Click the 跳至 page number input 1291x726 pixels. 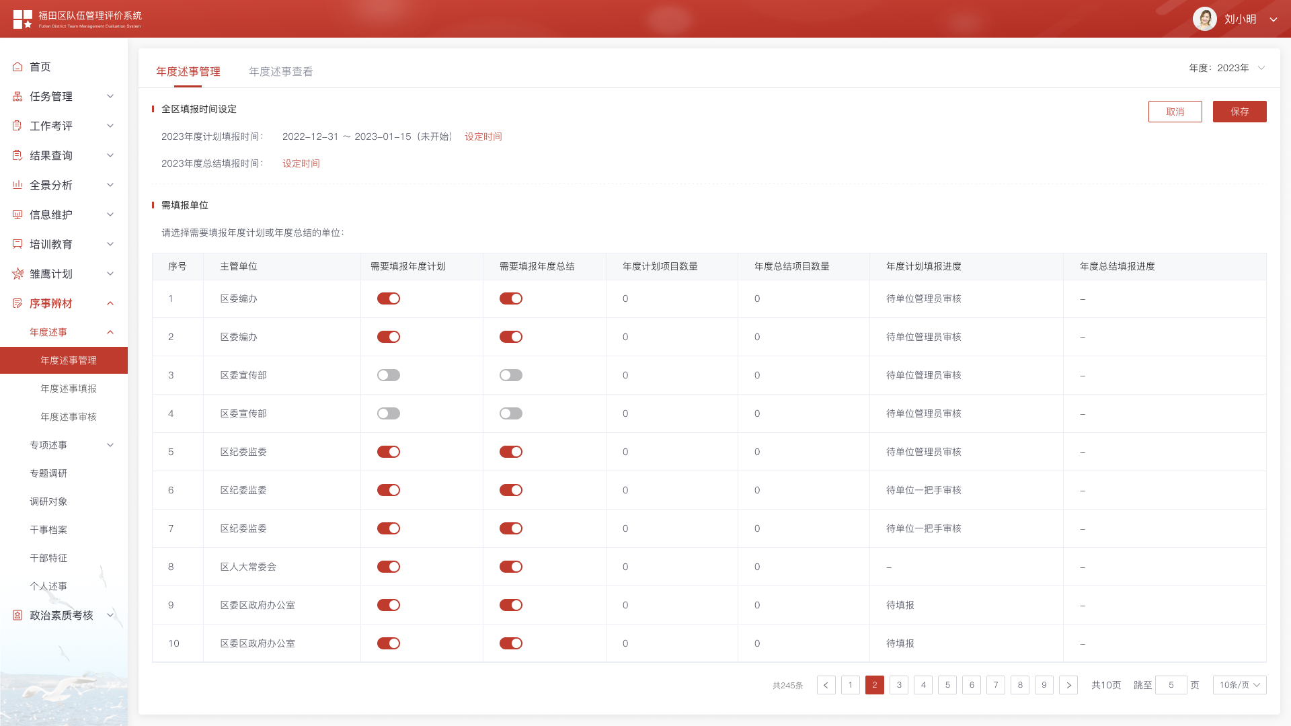[1171, 685]
